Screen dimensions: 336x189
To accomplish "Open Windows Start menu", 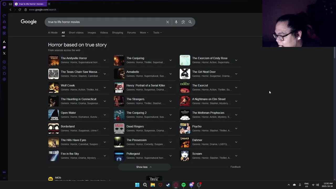I will coord(137,185).
